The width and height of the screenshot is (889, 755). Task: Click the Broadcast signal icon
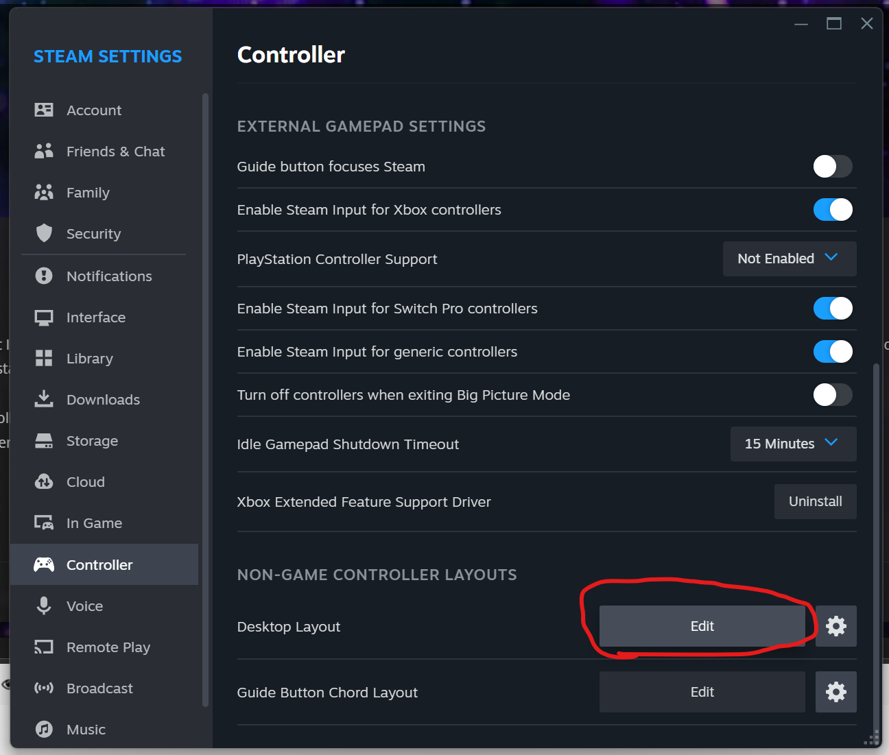click(44, 688)
